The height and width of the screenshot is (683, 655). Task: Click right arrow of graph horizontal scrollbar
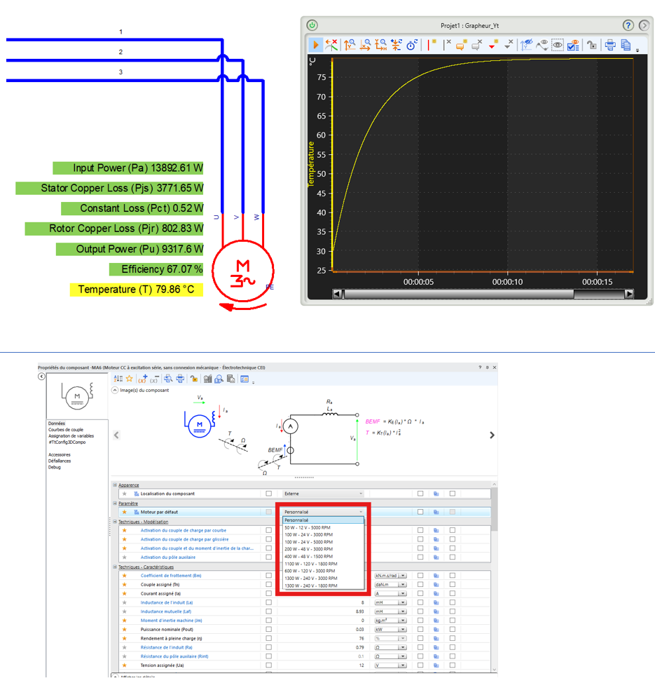click(x=629, y=295)
